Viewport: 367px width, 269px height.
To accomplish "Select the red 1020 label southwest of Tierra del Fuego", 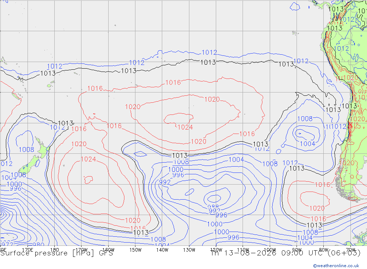I will pyautogui.click(x=317, y=208).
